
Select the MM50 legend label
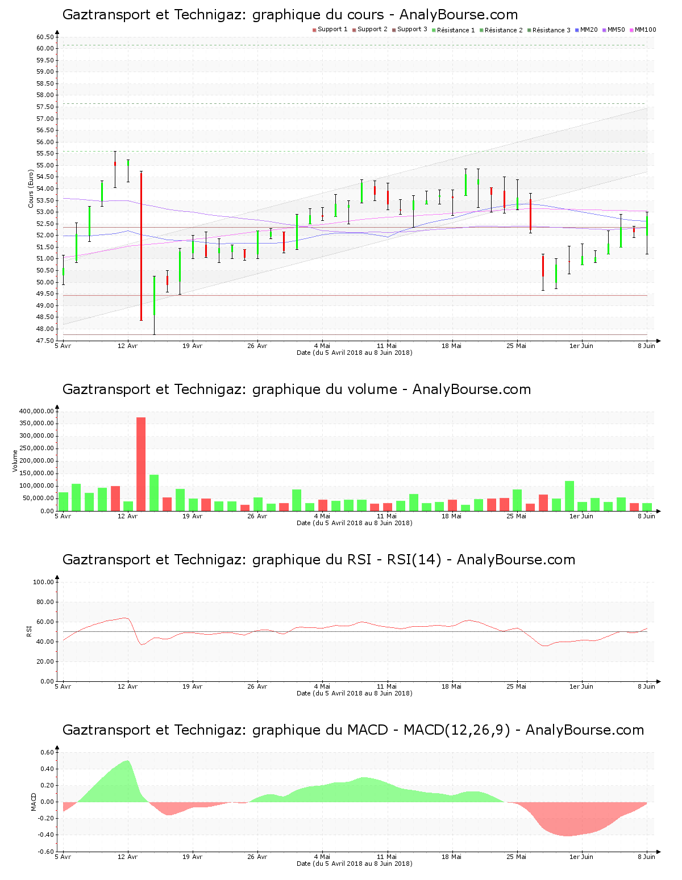tap(616, 30)
